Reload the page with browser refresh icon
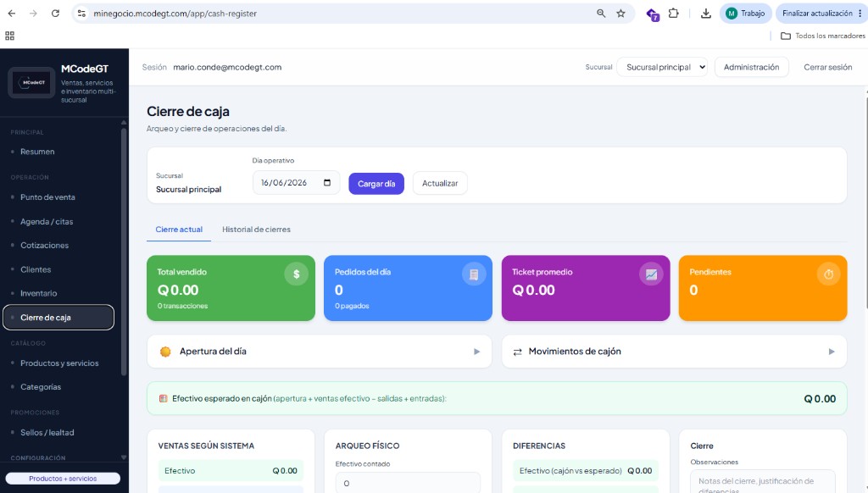 [x=55, y=14]
